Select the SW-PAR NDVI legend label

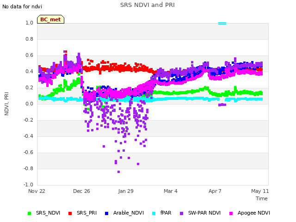click(x=204, y=213)
